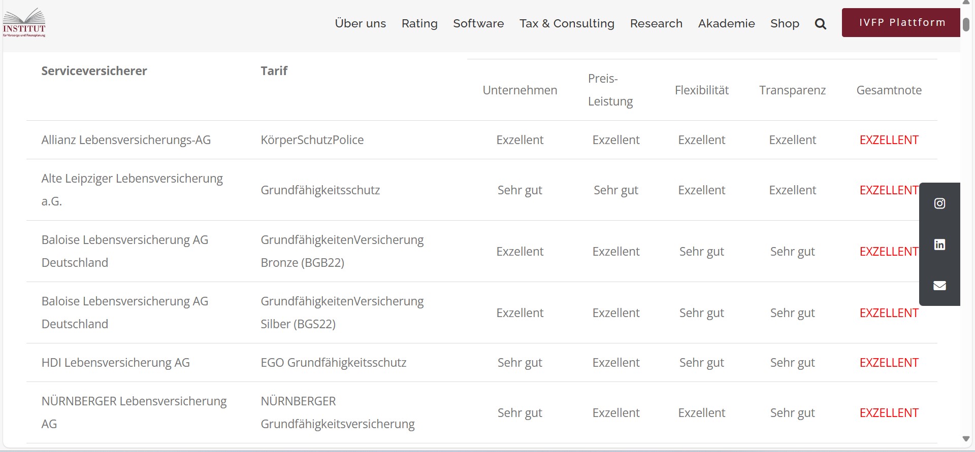Click the email envelope icon
This screenshot has height=452, width=975.
pos(939,286)
